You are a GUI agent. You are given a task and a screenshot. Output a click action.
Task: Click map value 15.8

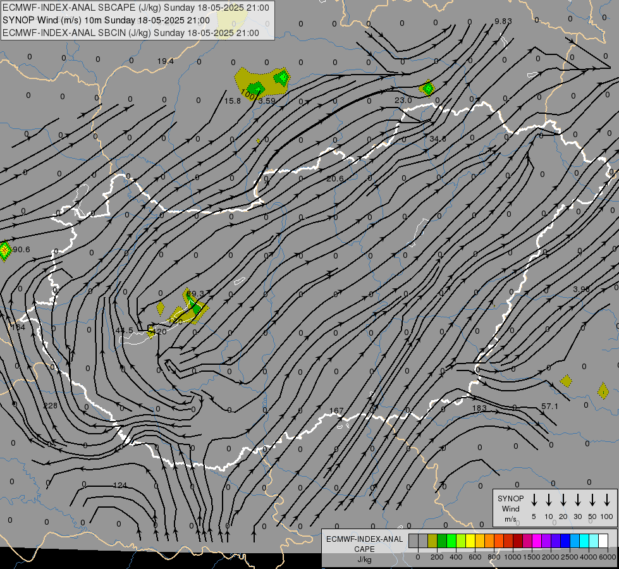[x=233, y=101]
